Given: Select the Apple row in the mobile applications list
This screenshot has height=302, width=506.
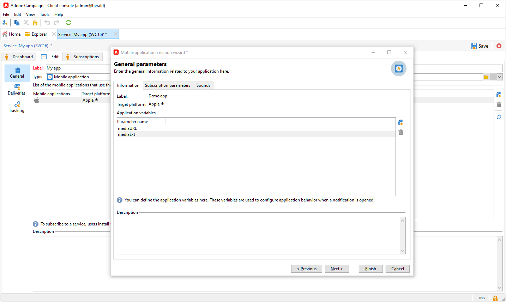Looking at the screenshot, I should coord(72,100).
